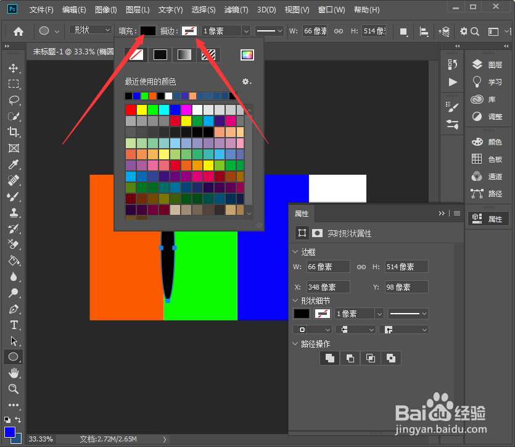Open the 调整 panel button
Viewport: 515px width, 447px height.
(488, 116)
